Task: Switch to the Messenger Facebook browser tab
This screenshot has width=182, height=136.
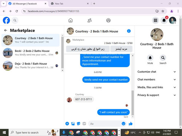Action: tap(27, 4)
